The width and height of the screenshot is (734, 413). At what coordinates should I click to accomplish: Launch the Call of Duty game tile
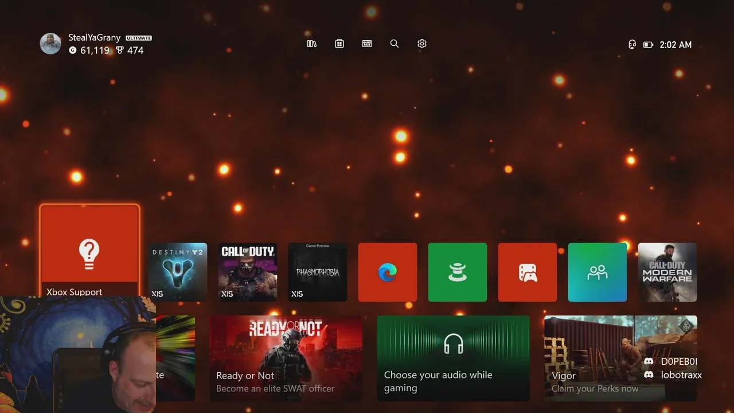248,272
